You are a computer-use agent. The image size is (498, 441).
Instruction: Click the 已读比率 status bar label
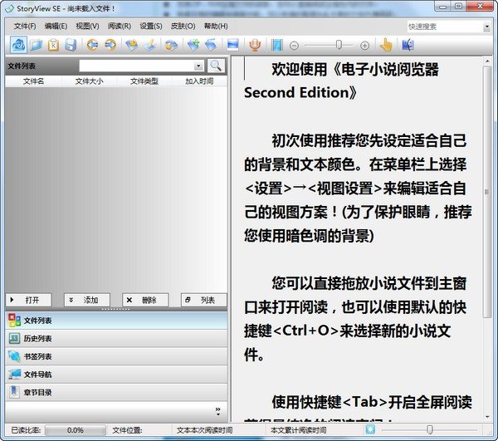pyautogui.click(x=26, y=430)
